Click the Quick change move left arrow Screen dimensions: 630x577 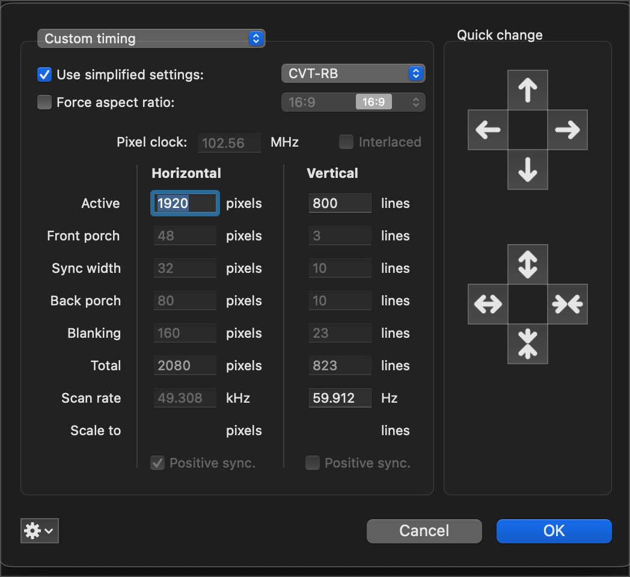coord(488,130)
